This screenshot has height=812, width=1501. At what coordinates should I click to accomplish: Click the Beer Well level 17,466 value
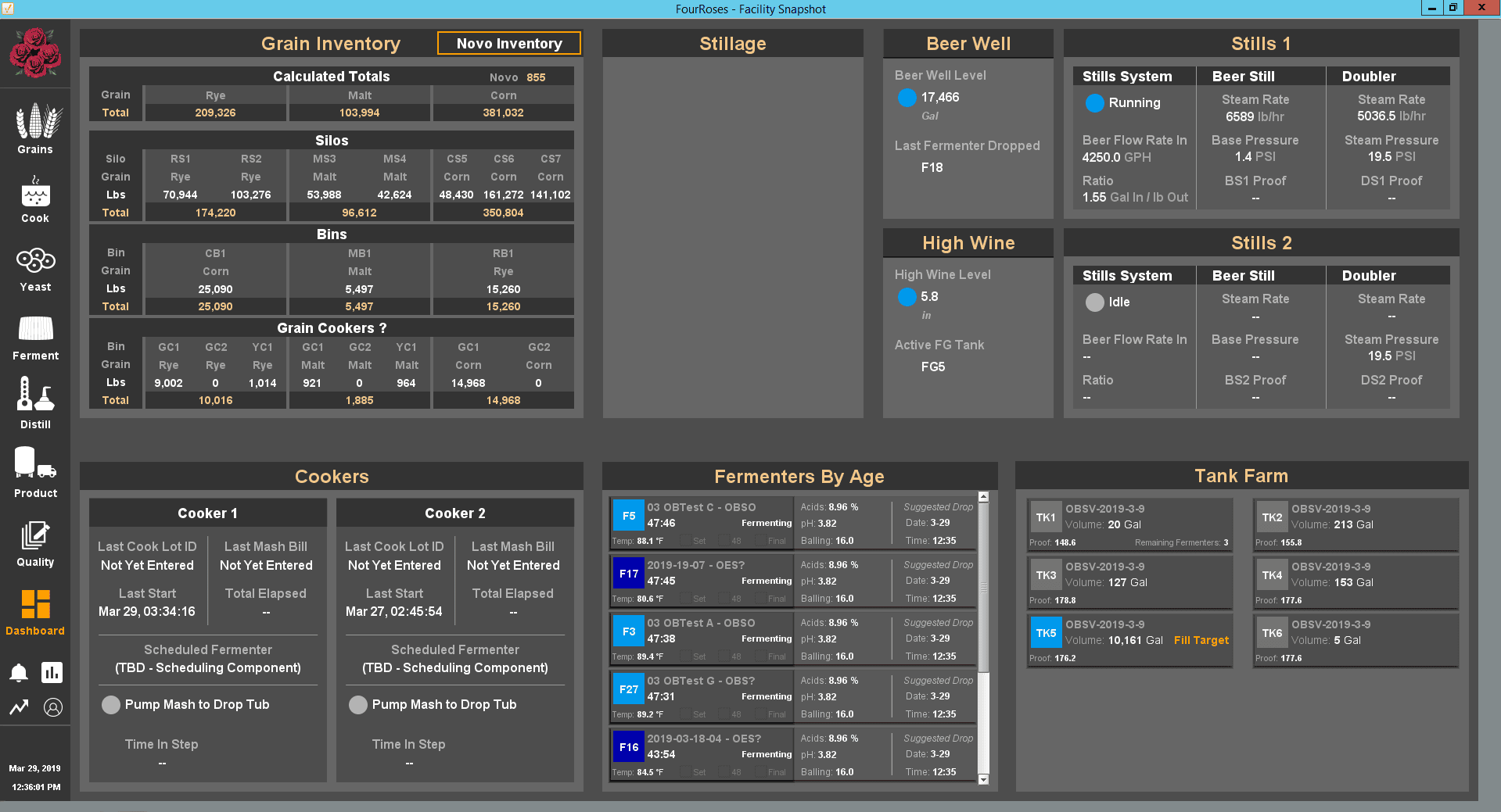(x=939, y=98)
